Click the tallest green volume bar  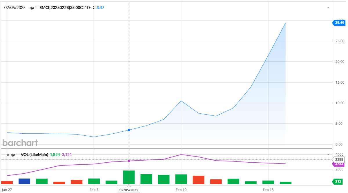129,177
